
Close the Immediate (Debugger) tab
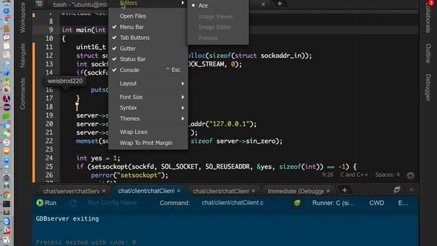[x=328, y=191]
